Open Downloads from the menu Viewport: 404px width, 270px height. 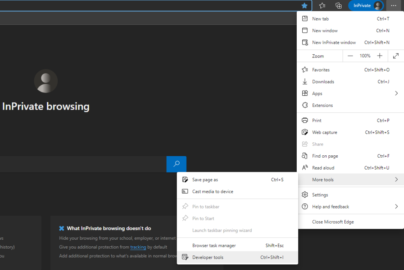click(351, 81)
